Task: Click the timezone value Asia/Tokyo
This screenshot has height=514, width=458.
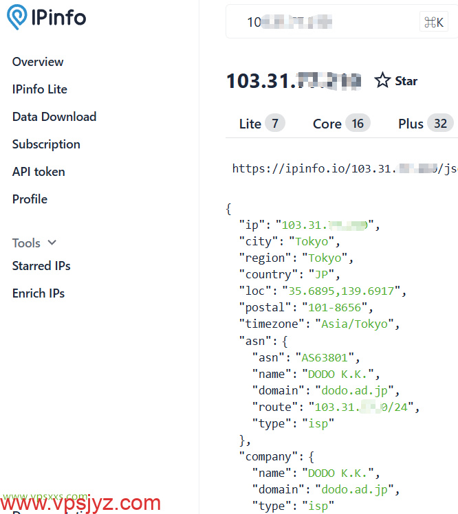Action: coord(355,324)
